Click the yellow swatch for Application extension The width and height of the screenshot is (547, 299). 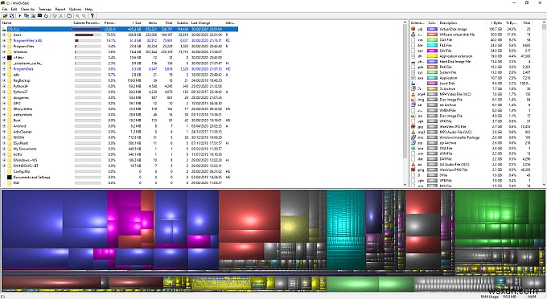[433, 56]
